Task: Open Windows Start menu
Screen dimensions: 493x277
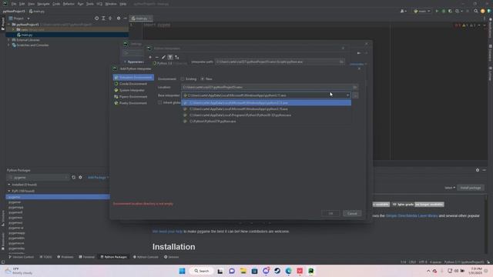Action: point(182,271)
